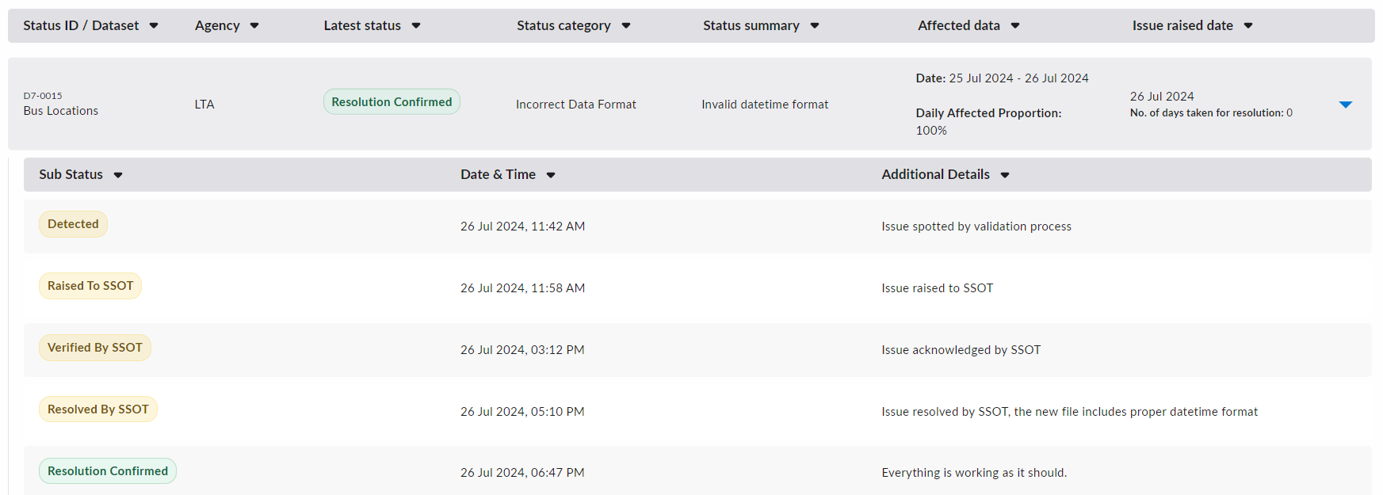
Task: Toggle the Affected data sort arrow
Action: pos(1015,26)
